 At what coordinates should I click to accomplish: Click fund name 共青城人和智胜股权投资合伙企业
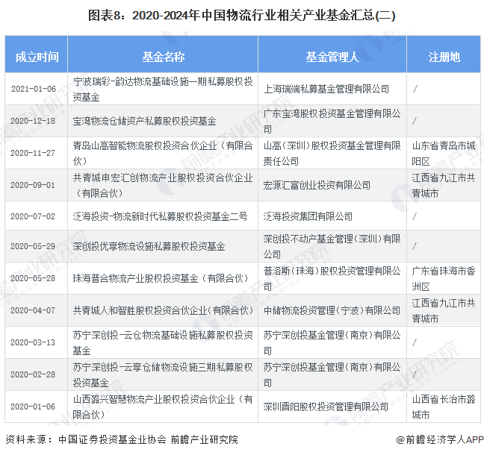click(163, 310)
